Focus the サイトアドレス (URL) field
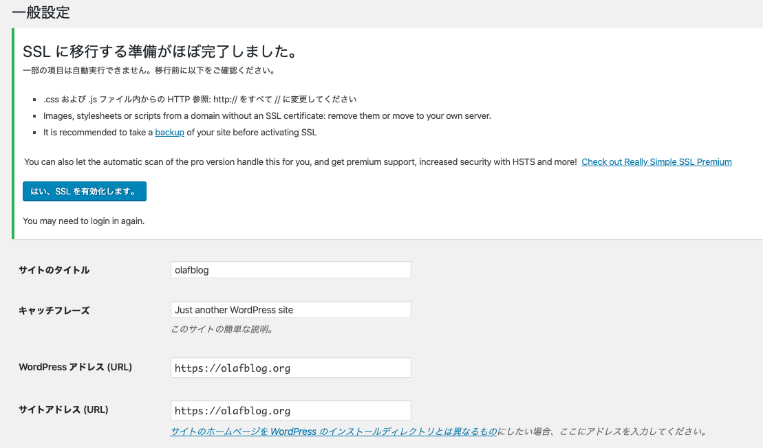The image size is (763, 448). 290,410
